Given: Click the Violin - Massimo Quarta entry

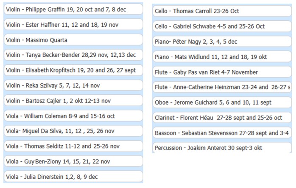Looking at the screenshot, I should (73, 40).
